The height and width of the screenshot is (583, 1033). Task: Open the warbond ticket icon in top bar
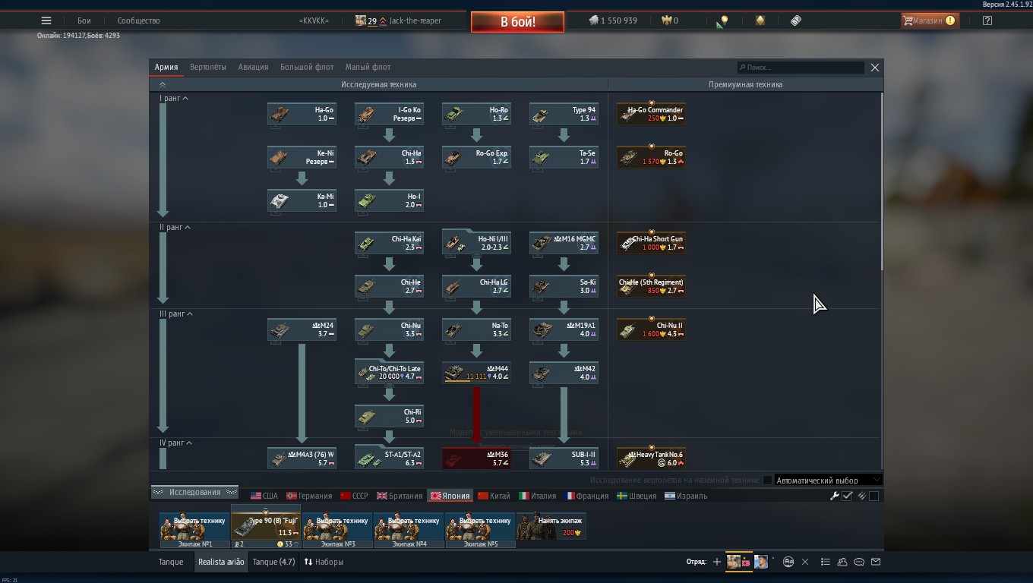tap(795, 20)
